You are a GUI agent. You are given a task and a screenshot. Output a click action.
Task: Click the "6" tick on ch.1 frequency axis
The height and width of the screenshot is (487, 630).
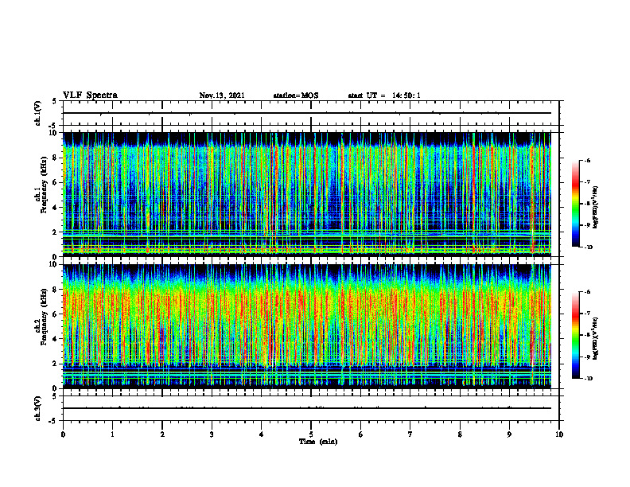tap(55, 182)
